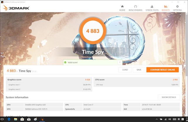
Task: Click the CPU test row
Action: pyautogui.click(x=137, y=85)
